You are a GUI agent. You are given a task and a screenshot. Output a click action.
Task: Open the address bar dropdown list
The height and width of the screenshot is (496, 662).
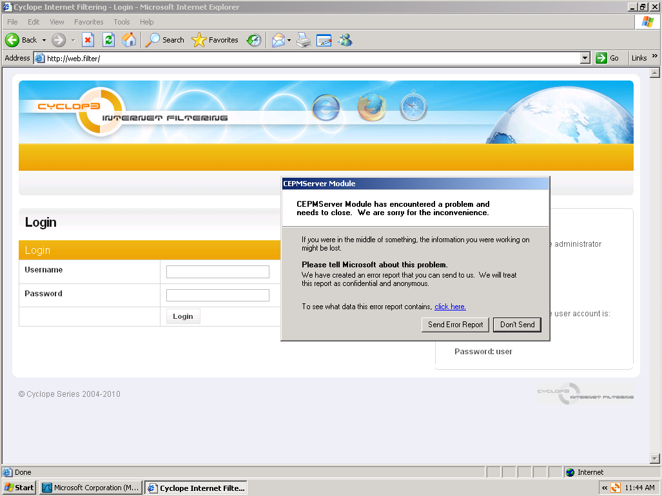[585, 58]
